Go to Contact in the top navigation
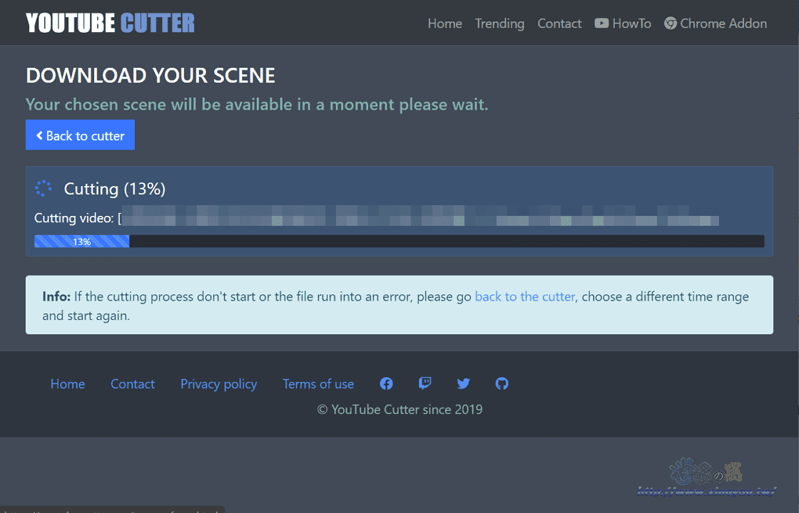The width and height of the screenshot is (799, 513). [559, 24]
